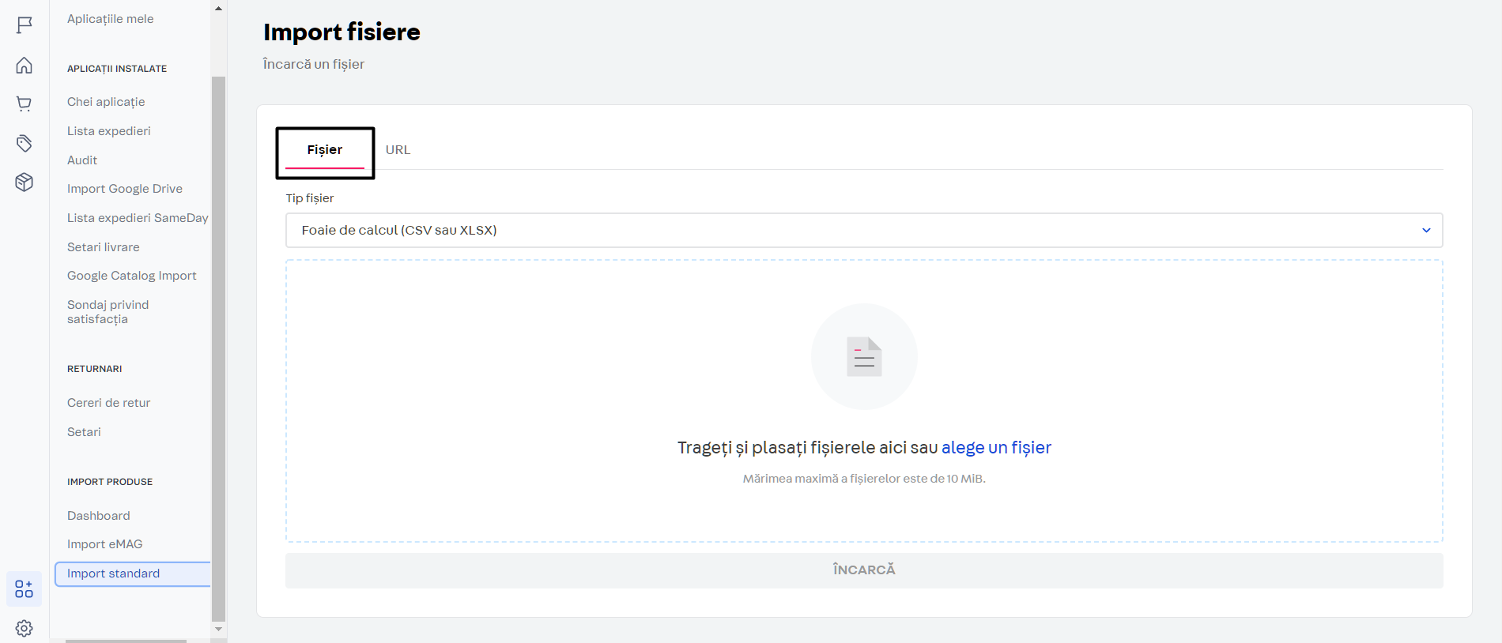Viewport: 1502px width, 643px height.
Task: Select the Fișier tab
Action: [325, 150]
